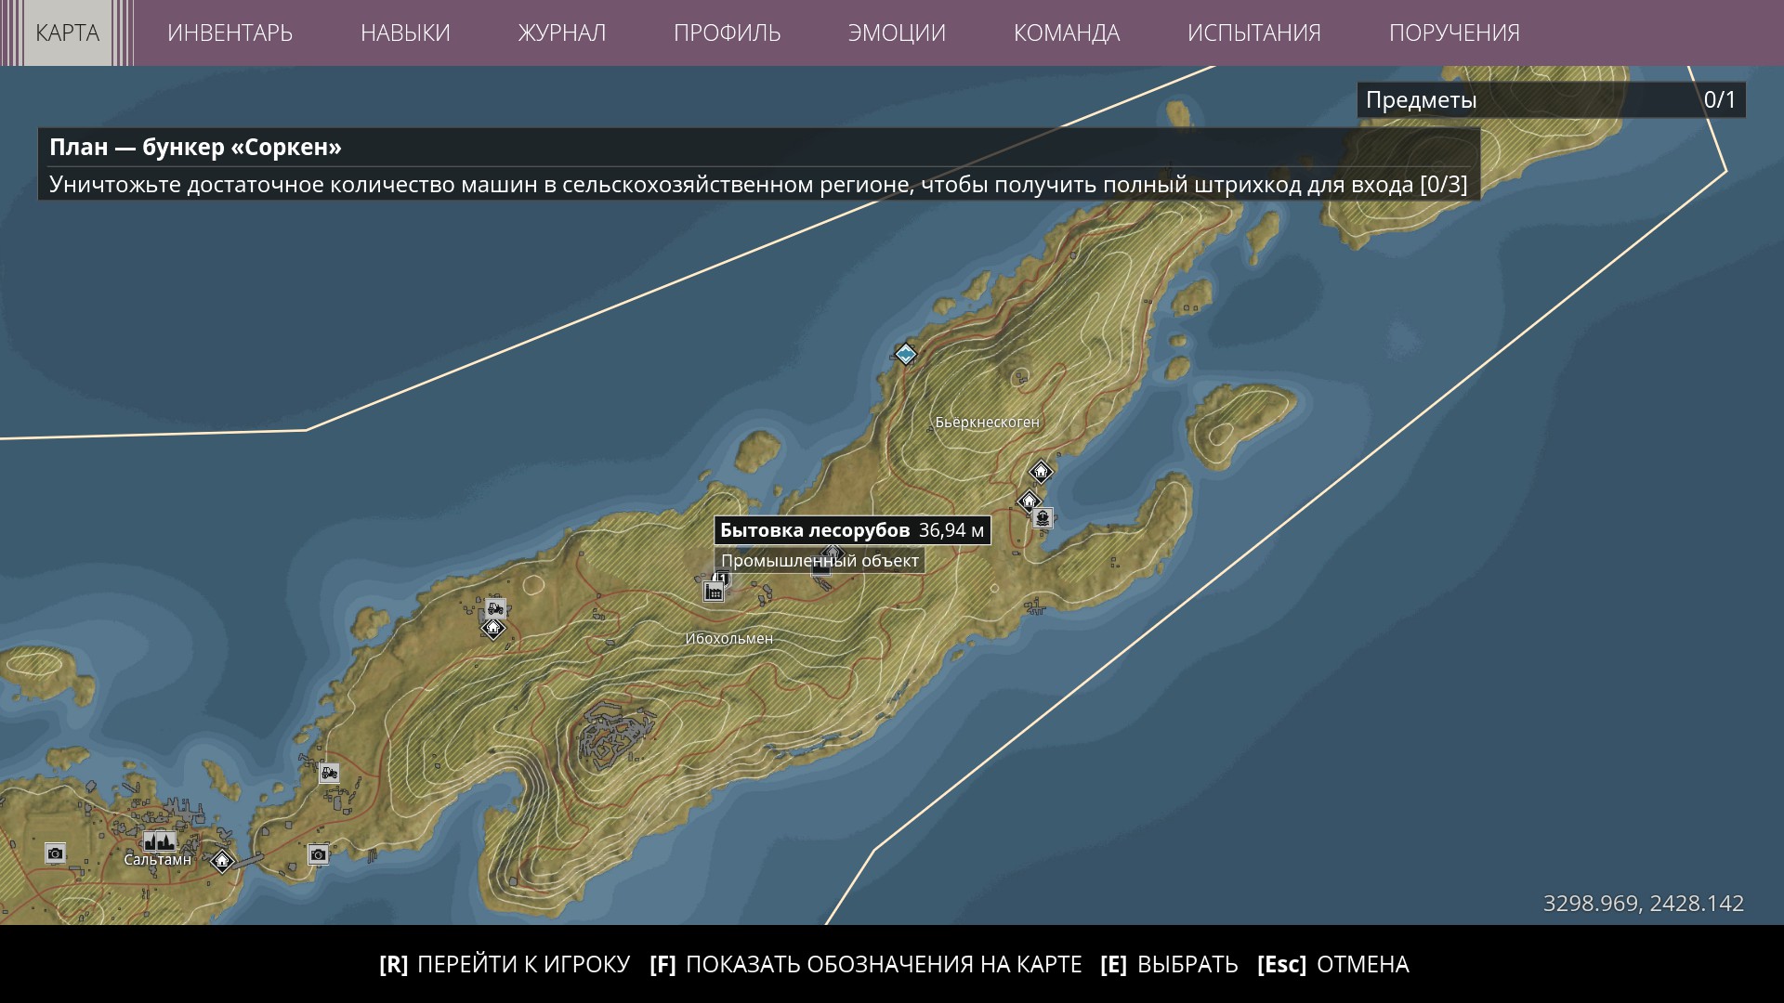Open the Поручения tab

click(x=1454, y=33)
